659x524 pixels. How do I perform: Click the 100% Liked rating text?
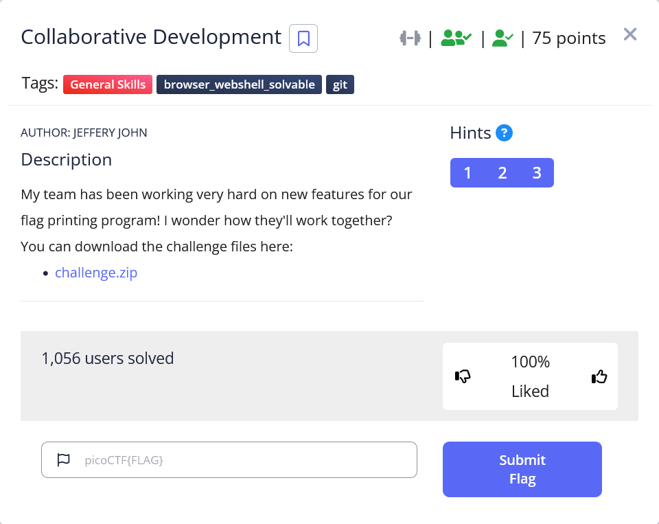[531, 376]
